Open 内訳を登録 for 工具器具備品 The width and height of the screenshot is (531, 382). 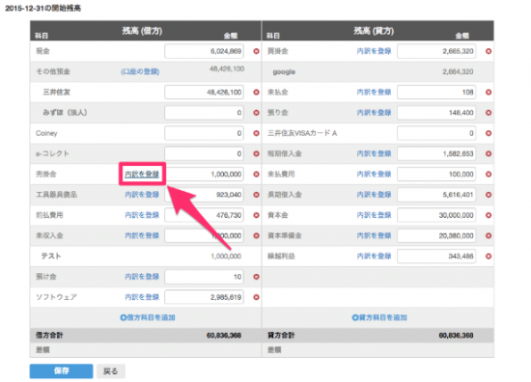[x=142, y=195]
